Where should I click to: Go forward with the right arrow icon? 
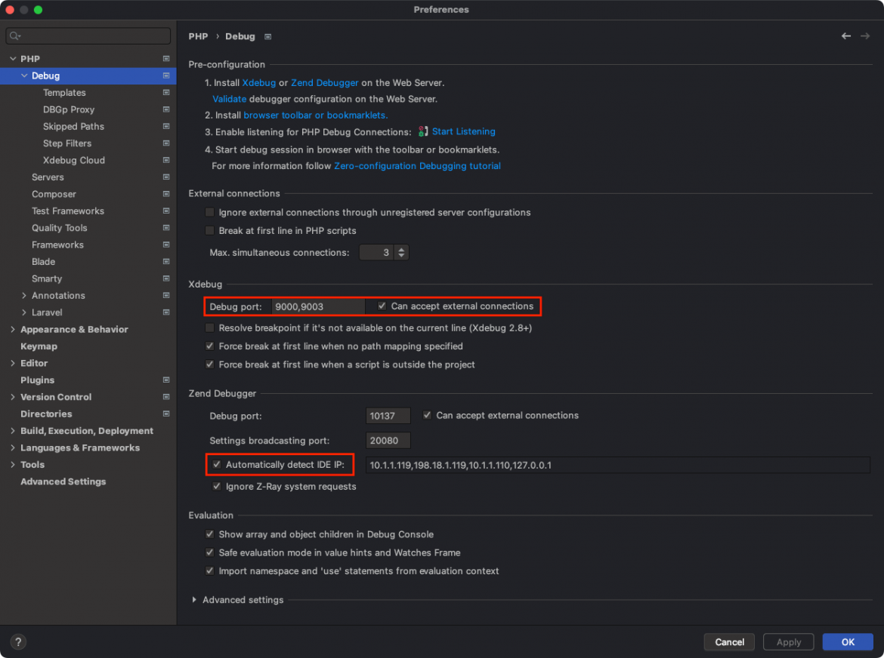pos(865,36)
